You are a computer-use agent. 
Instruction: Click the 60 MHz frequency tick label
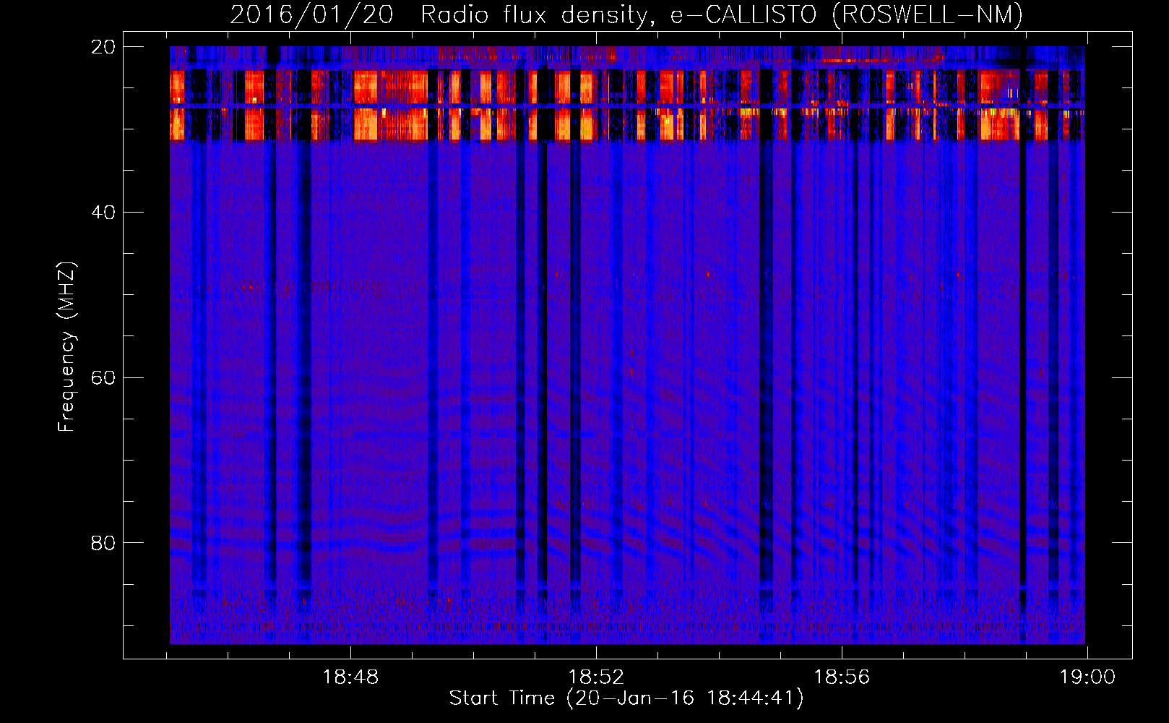pos(103,378)
